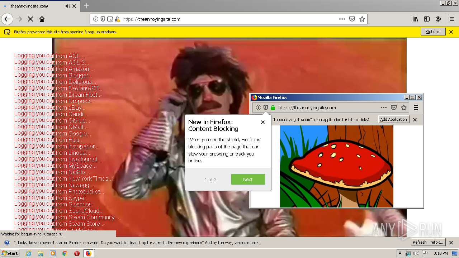This screenshot has height=258, width=459.
Task: Click site information icon in popup window
Action: coord(258,107)
